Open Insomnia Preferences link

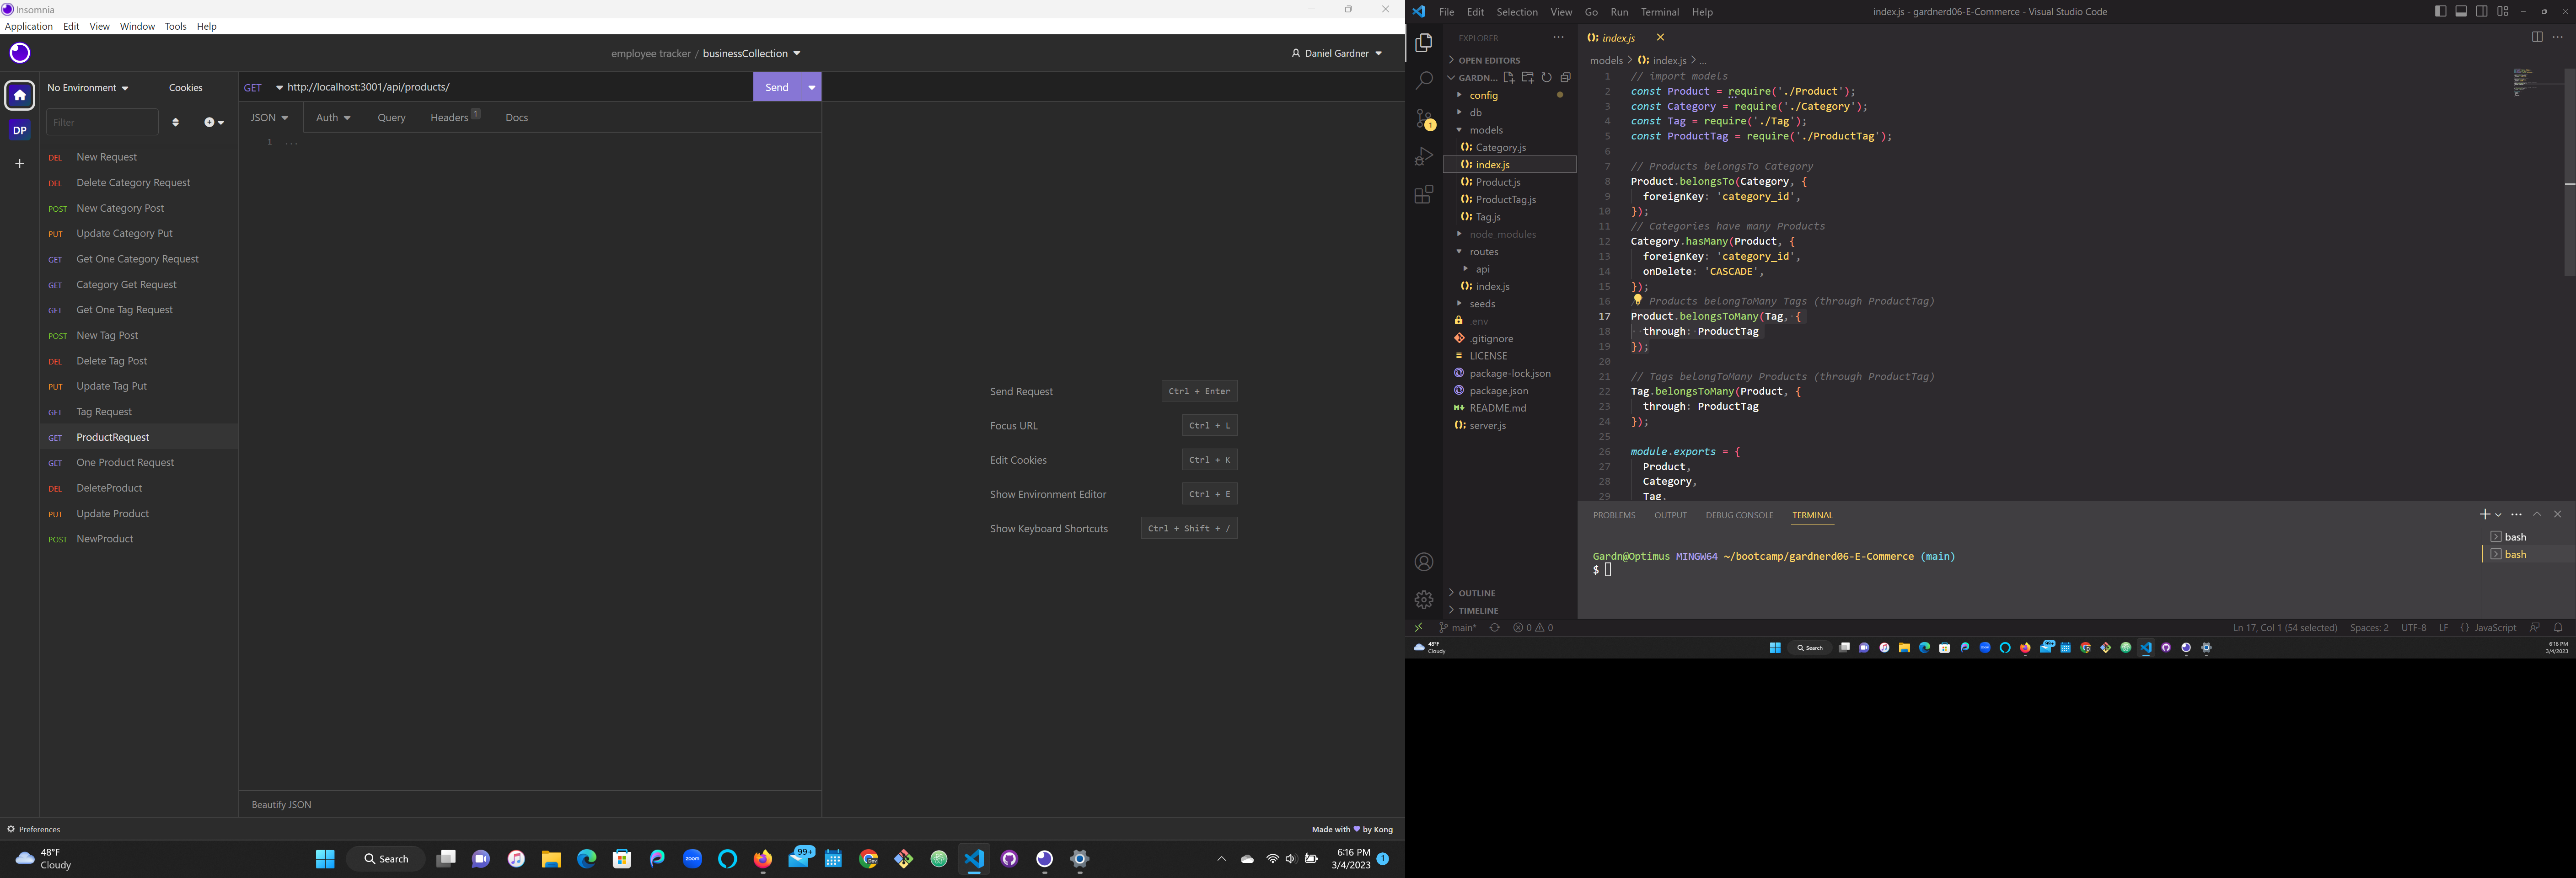coord(34,829)
